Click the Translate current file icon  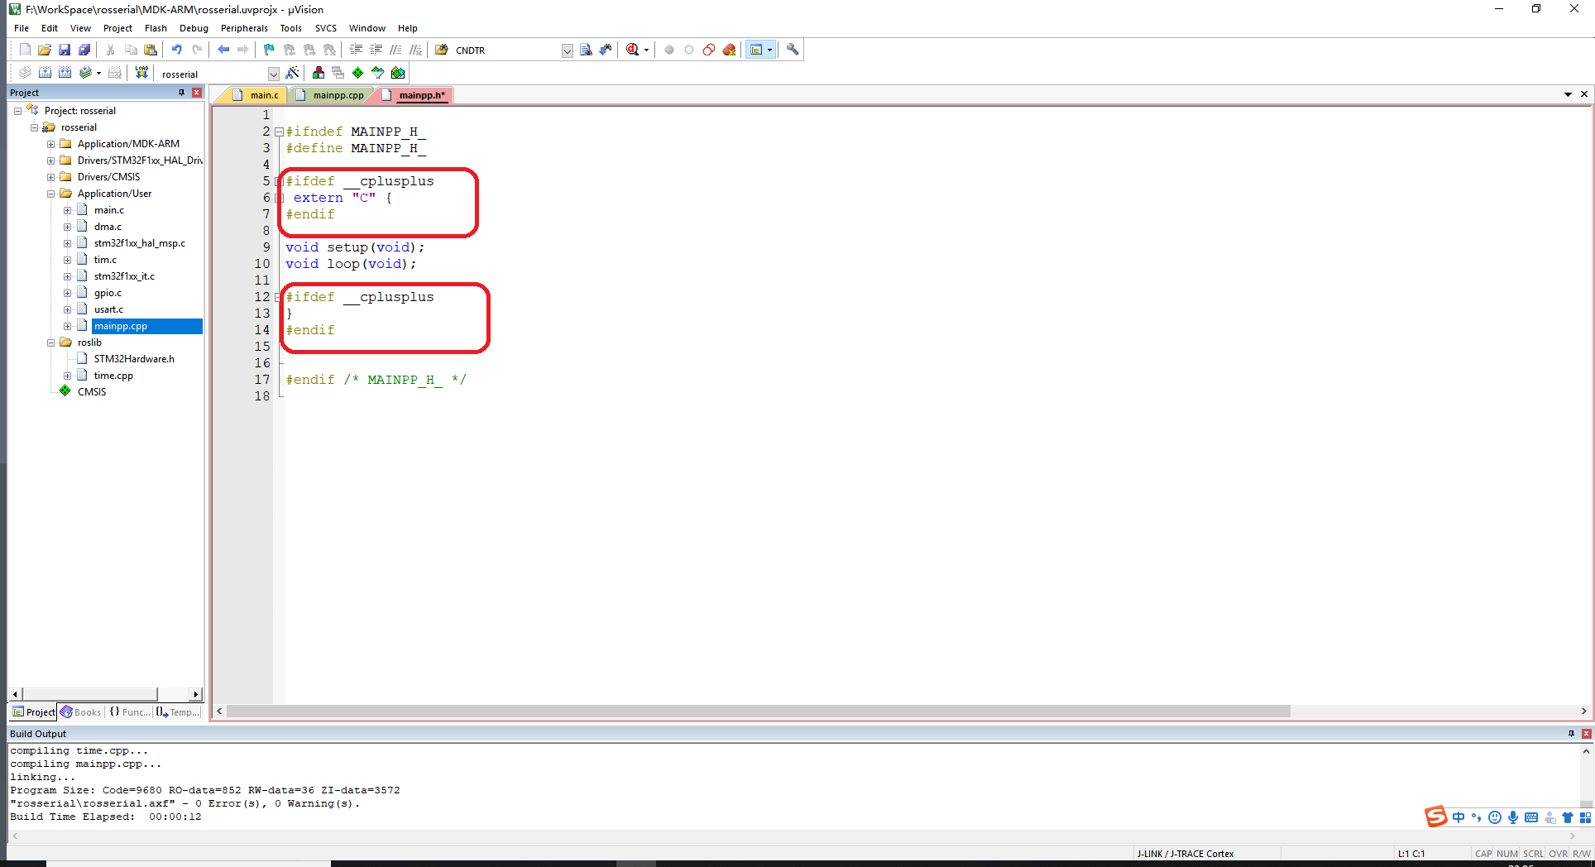pyautogui.click(x=25, y=73)
